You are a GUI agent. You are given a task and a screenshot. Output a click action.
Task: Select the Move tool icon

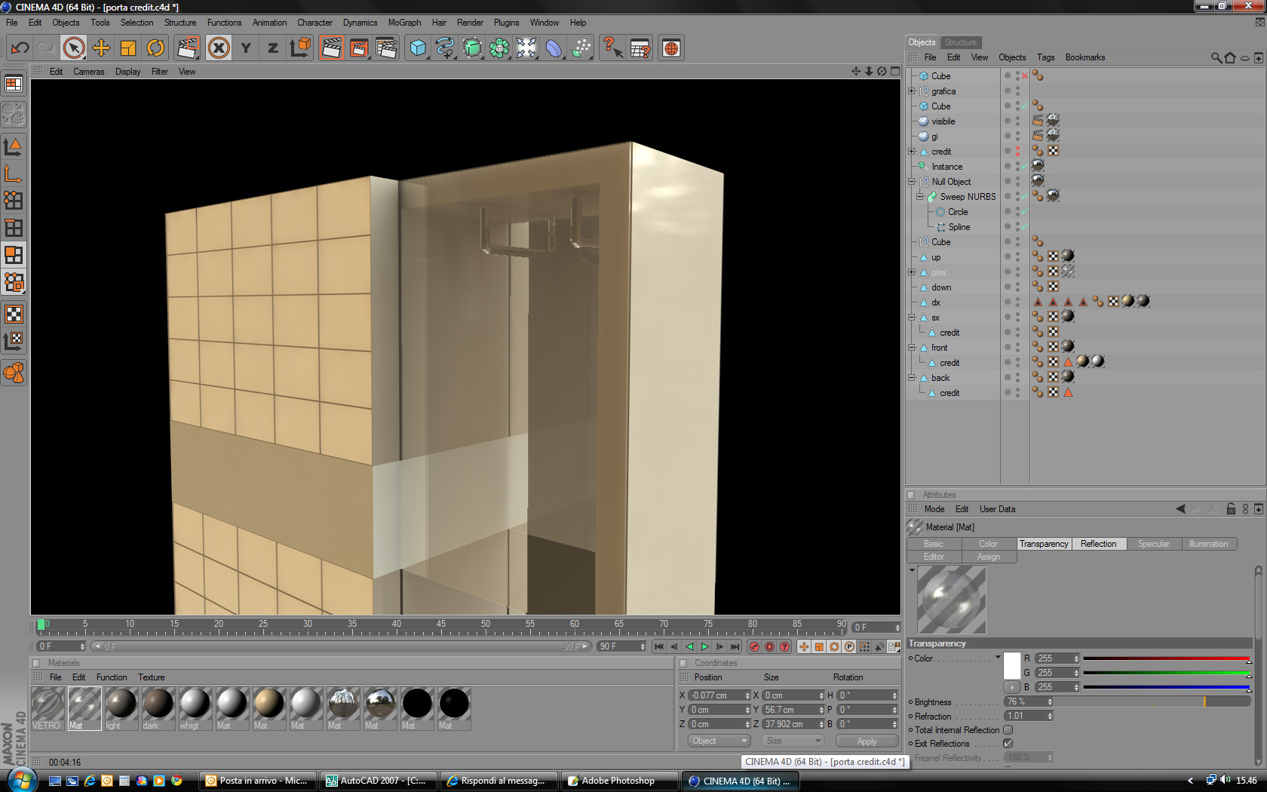tap(101, 48)
